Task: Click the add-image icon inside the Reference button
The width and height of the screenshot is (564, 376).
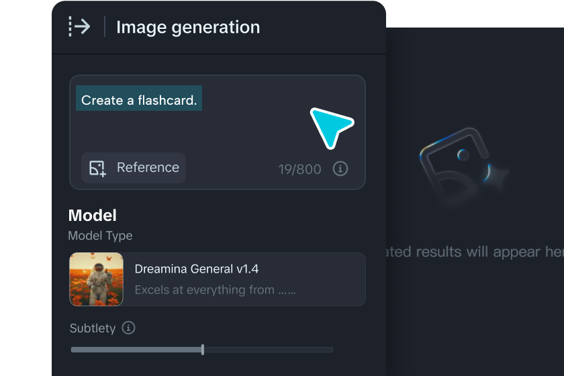Action: click(97, 169)
